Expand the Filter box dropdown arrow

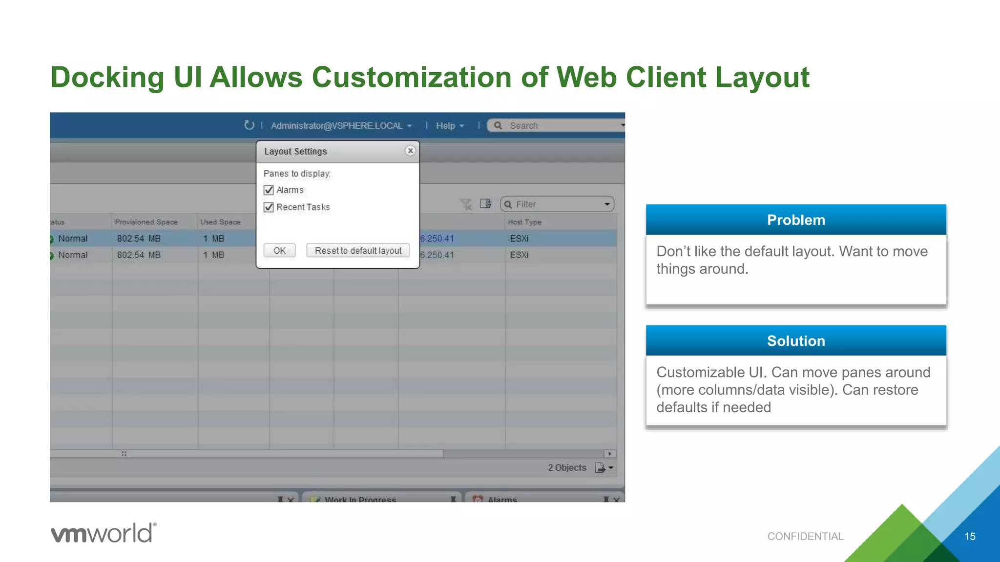607,204
